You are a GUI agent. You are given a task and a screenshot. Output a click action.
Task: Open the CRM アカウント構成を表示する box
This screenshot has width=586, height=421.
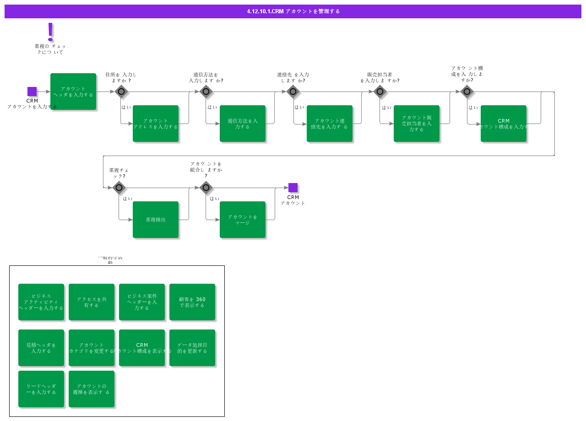tap(142, 348)
